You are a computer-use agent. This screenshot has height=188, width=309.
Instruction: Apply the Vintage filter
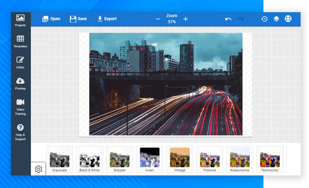180,159
